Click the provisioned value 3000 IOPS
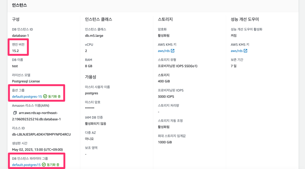Screen dimensions: 305x169 [166, 96]
